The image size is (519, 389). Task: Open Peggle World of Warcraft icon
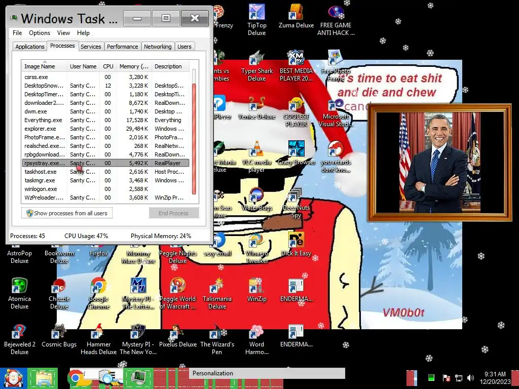coord(177,294)
